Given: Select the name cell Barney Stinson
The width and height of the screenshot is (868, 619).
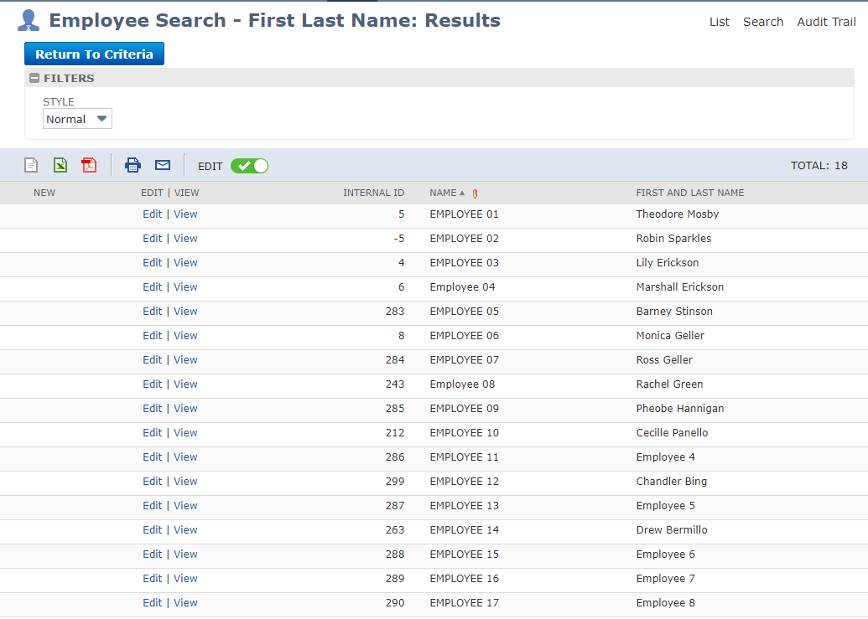Looking at the screenshot, I should point(674,312).
